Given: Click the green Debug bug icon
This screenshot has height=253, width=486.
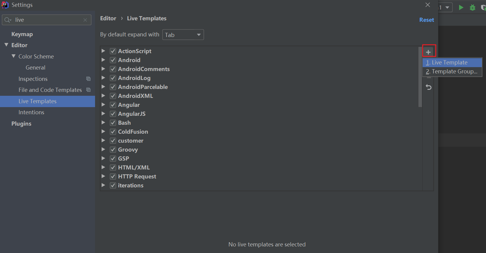Looking at the screenshot, I should 473,7.
